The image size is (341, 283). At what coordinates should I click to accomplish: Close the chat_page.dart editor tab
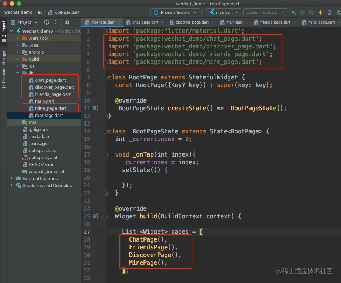(162, 22)
